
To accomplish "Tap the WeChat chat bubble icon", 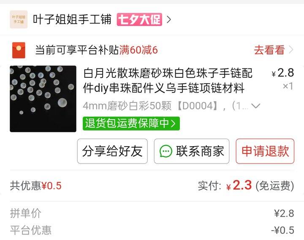I will pos(166,151).
